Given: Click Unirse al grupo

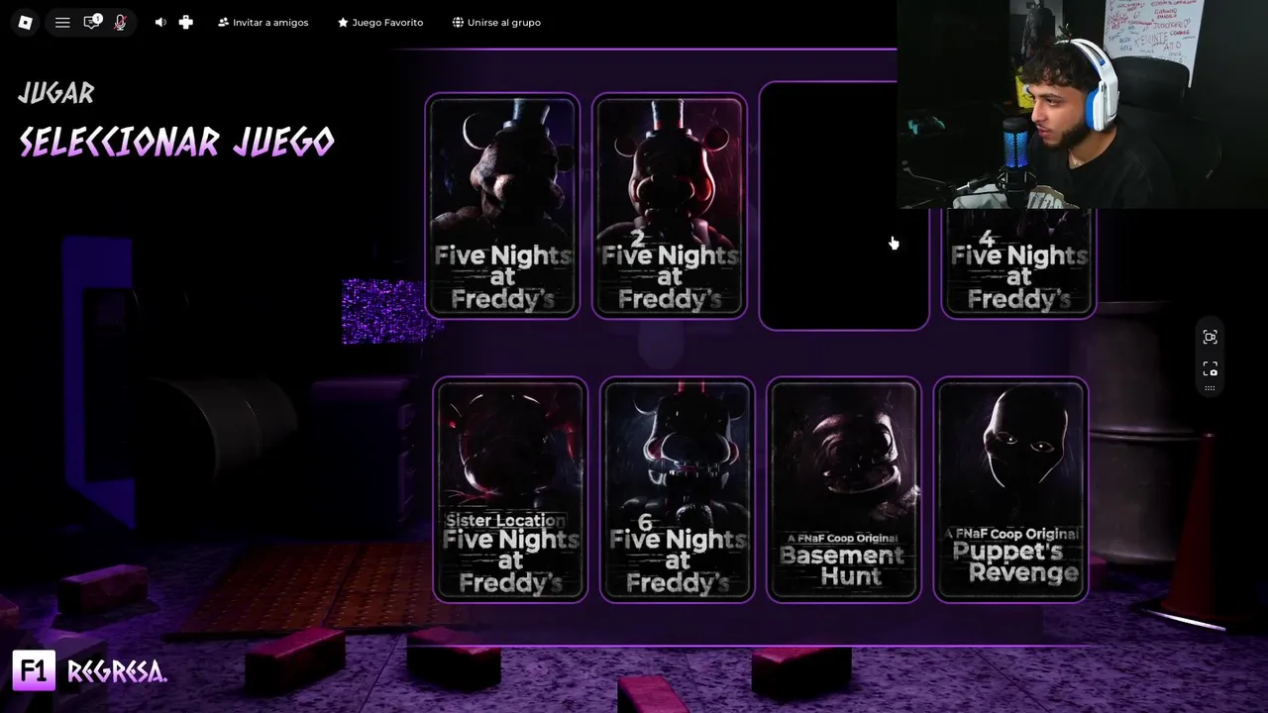Looking at the screenshot, I should coord(496,22).
